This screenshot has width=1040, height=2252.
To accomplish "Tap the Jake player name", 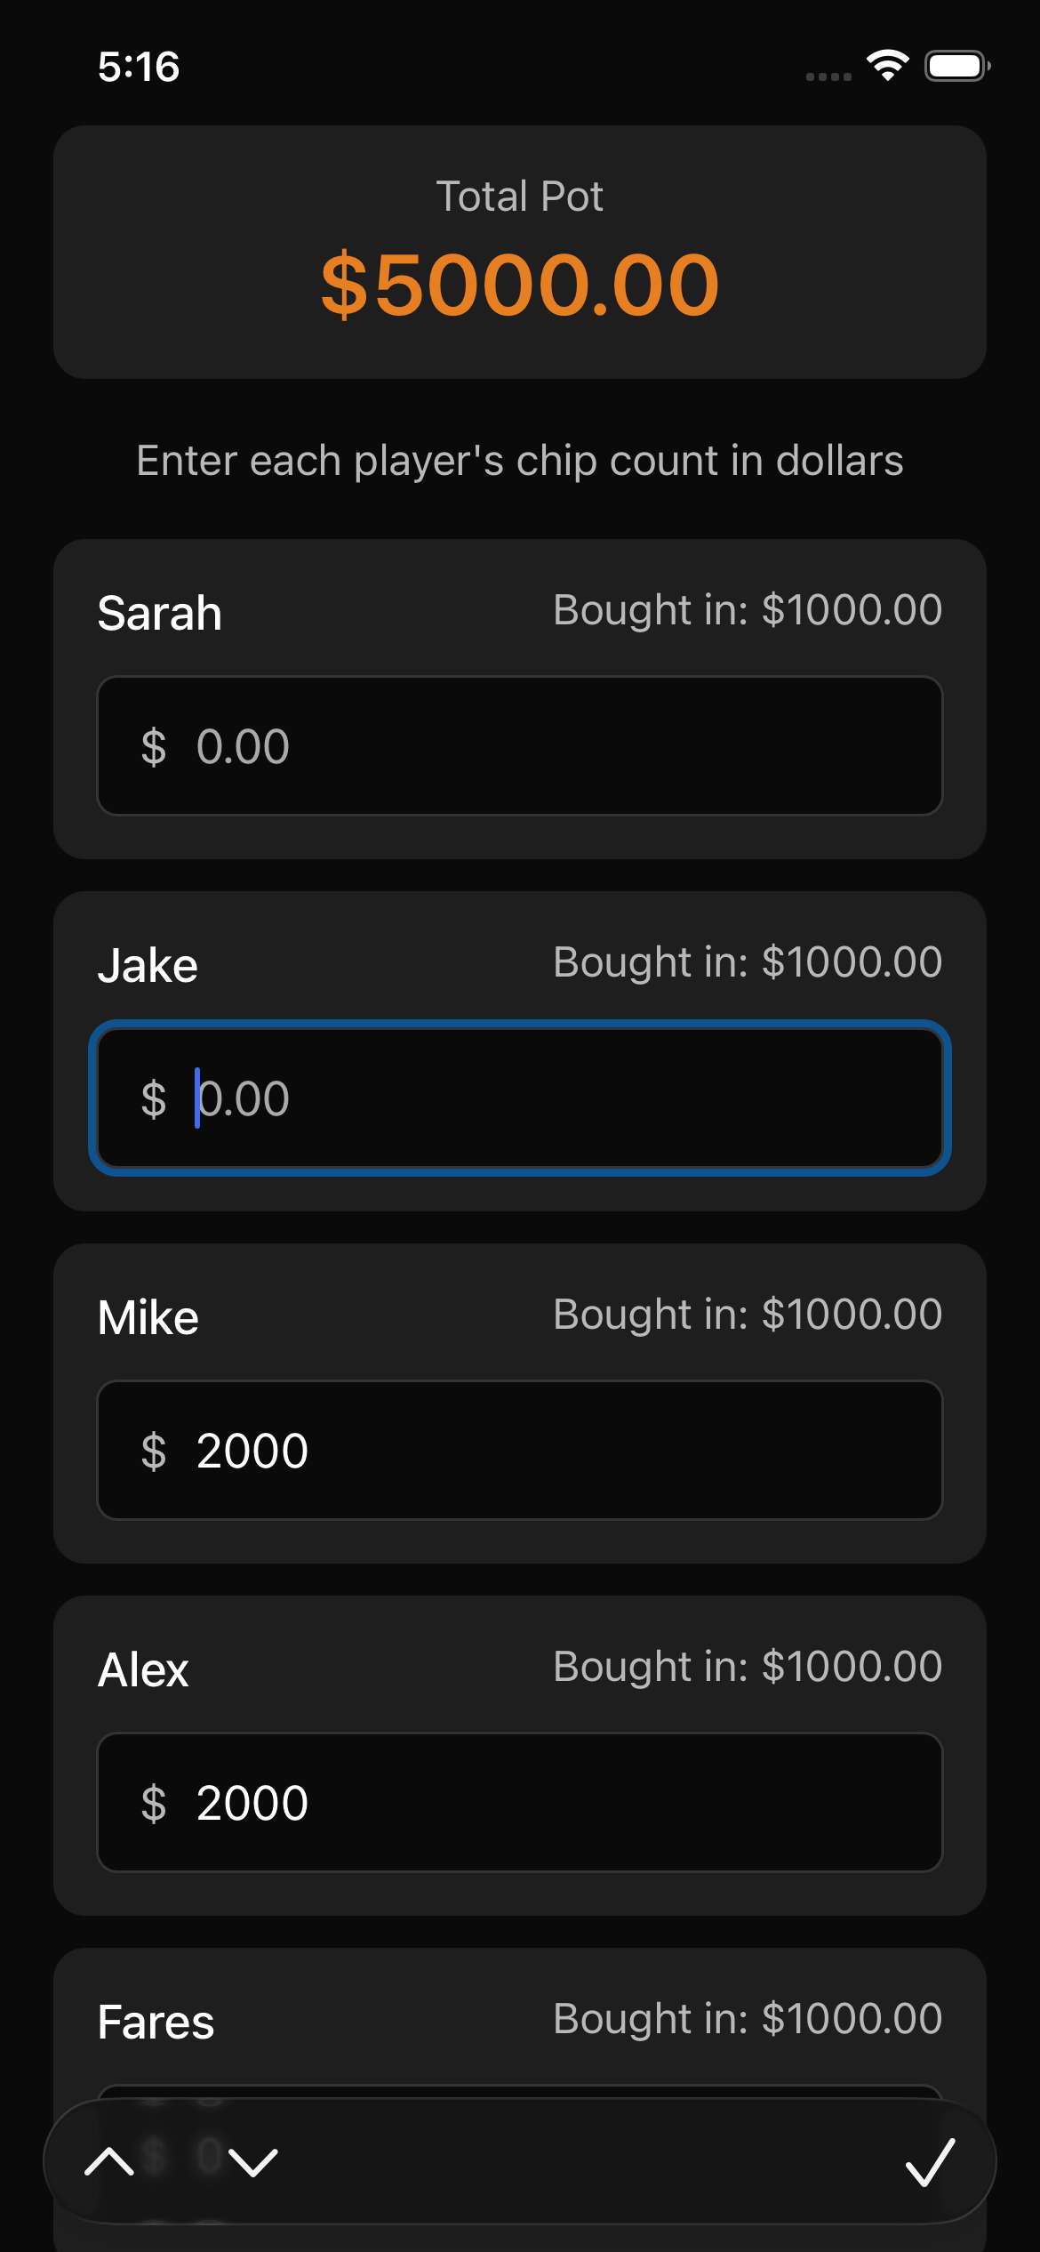I will (x=148, y=965).
